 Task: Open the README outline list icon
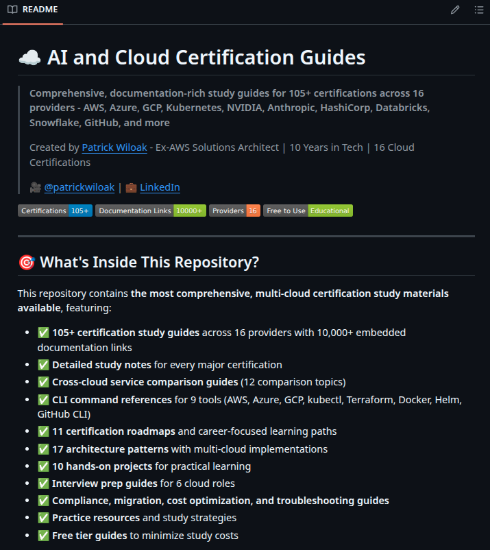(479, 10)
